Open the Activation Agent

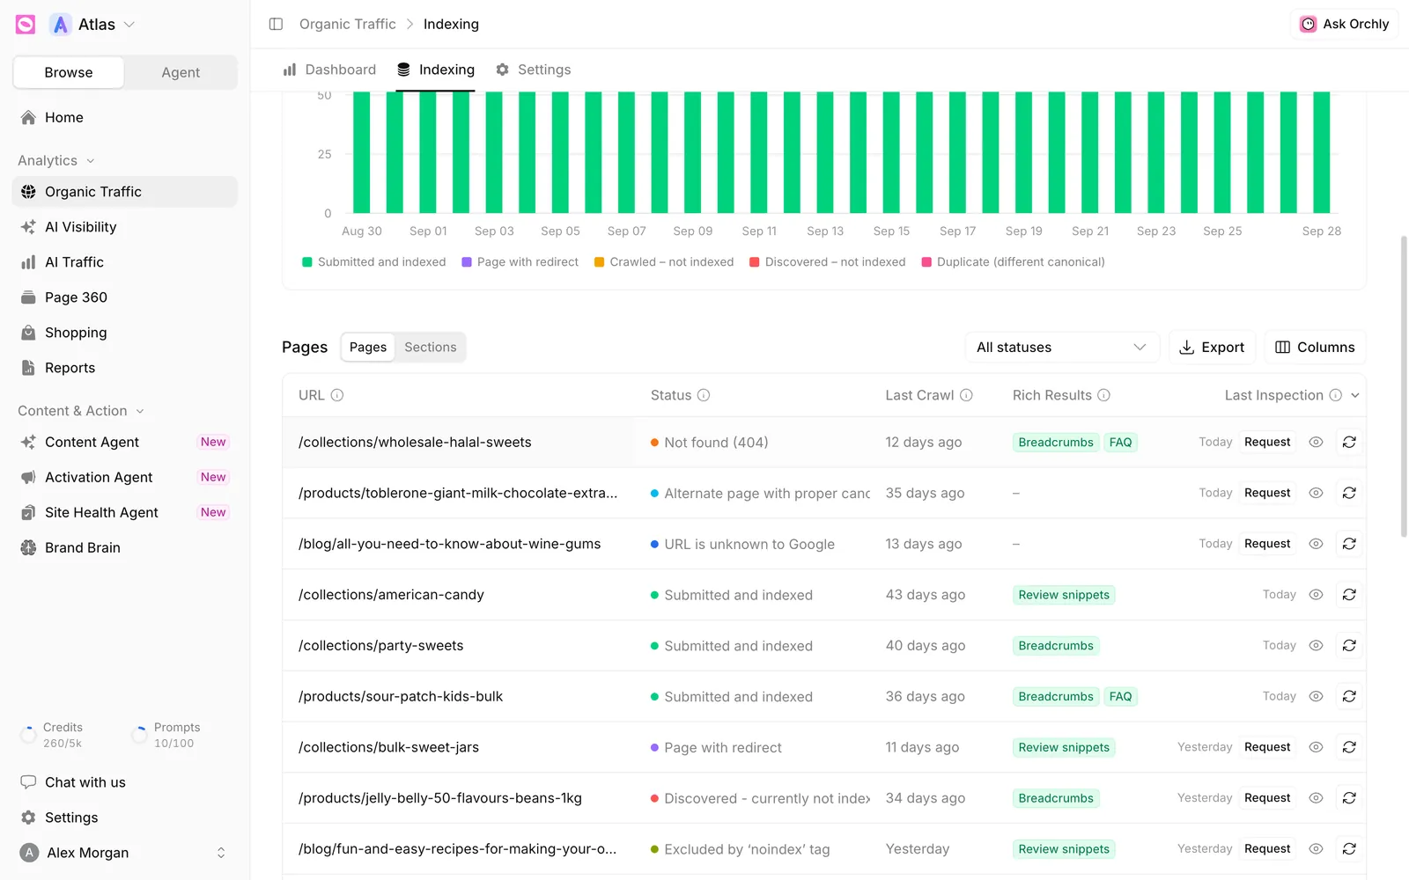point(125,477)
